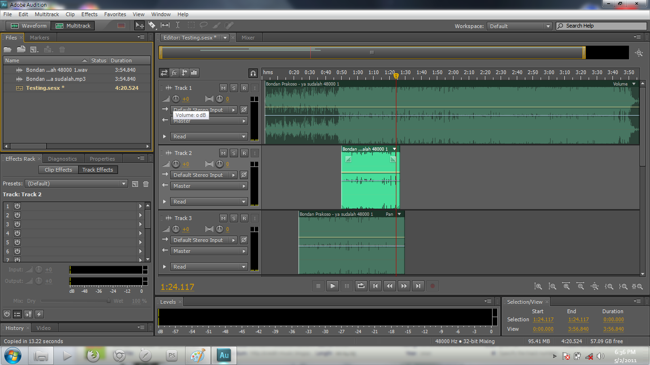
Task: Arm Track 1 for recording
Action: click(244, 88)
